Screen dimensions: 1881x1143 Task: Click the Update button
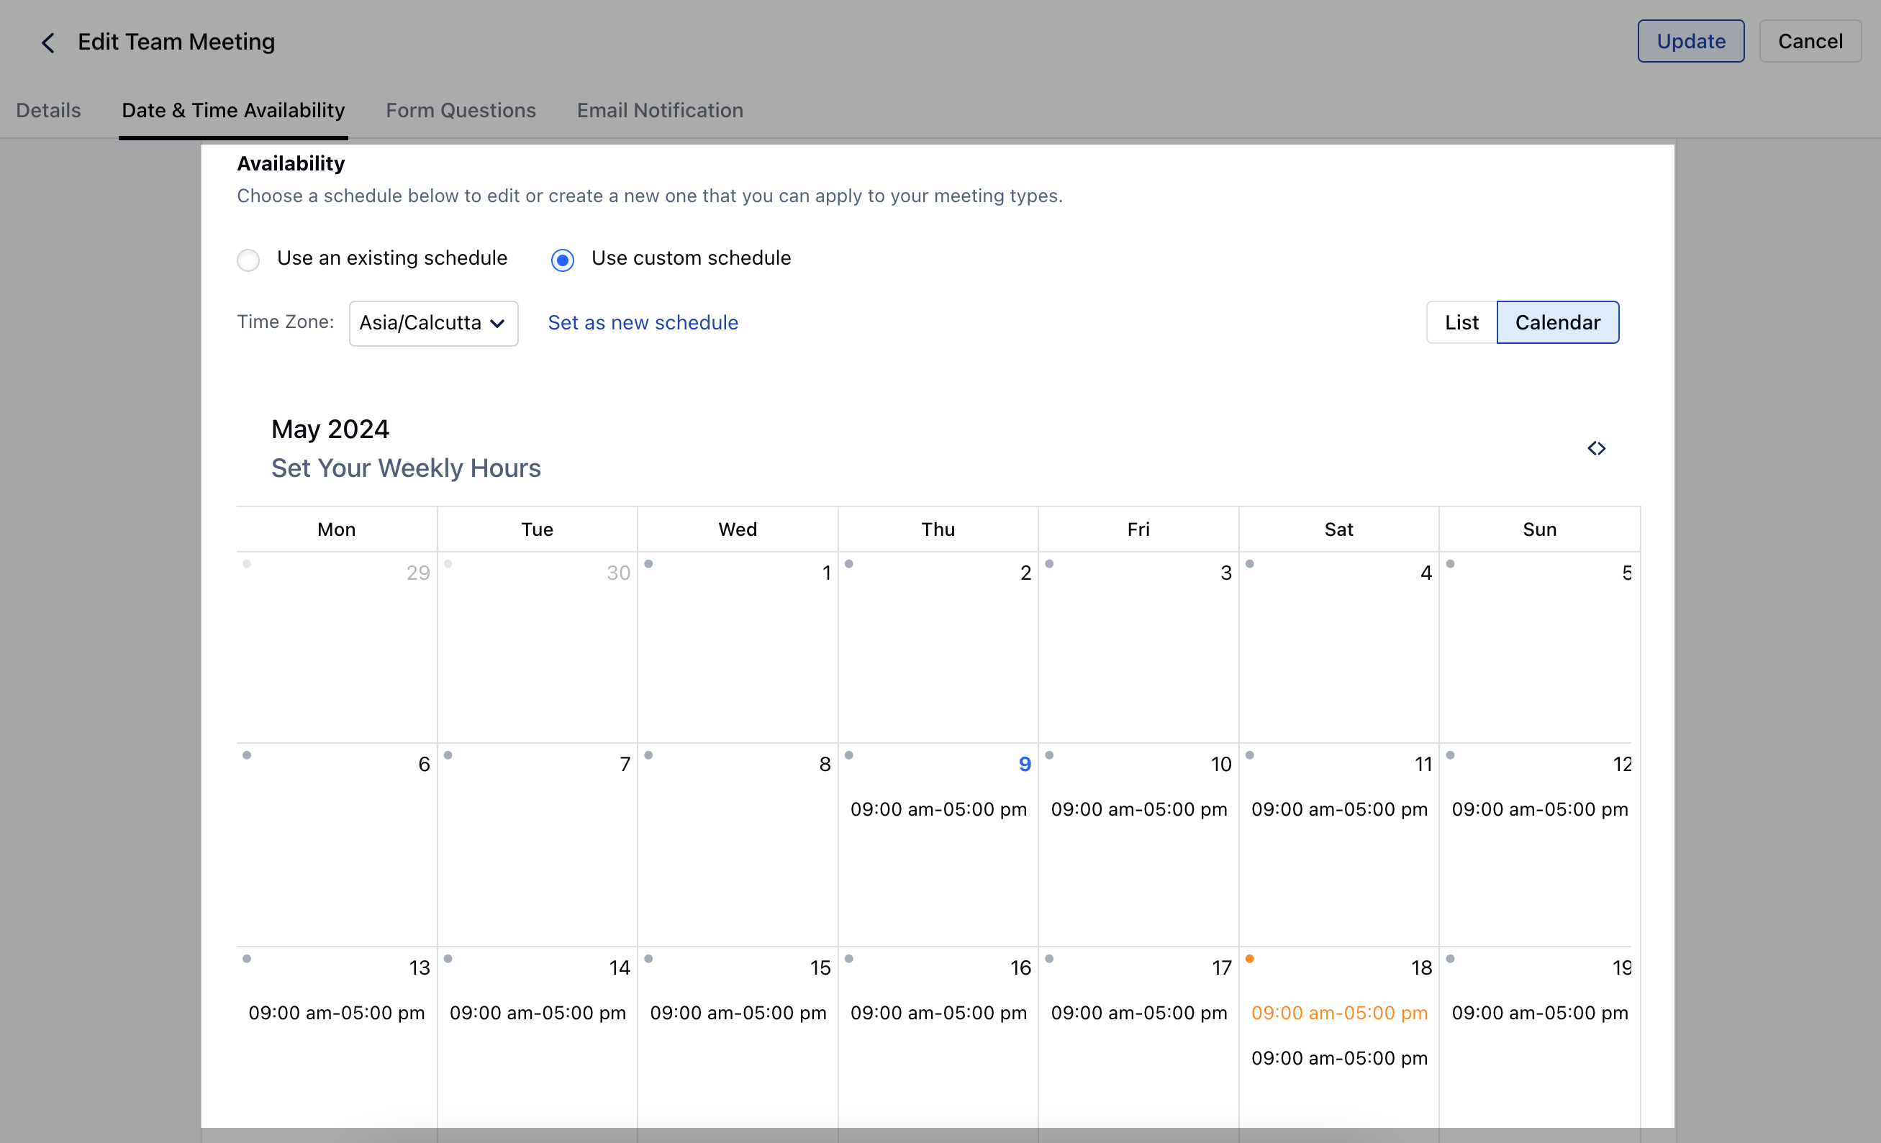point(1690,41)
